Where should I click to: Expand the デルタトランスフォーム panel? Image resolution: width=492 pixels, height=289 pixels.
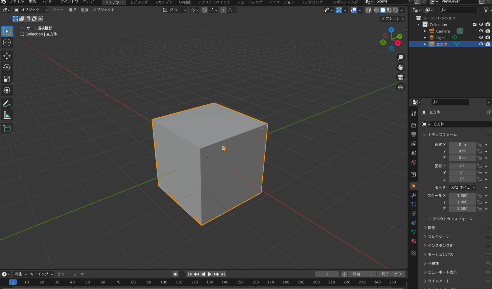[452, 219]
